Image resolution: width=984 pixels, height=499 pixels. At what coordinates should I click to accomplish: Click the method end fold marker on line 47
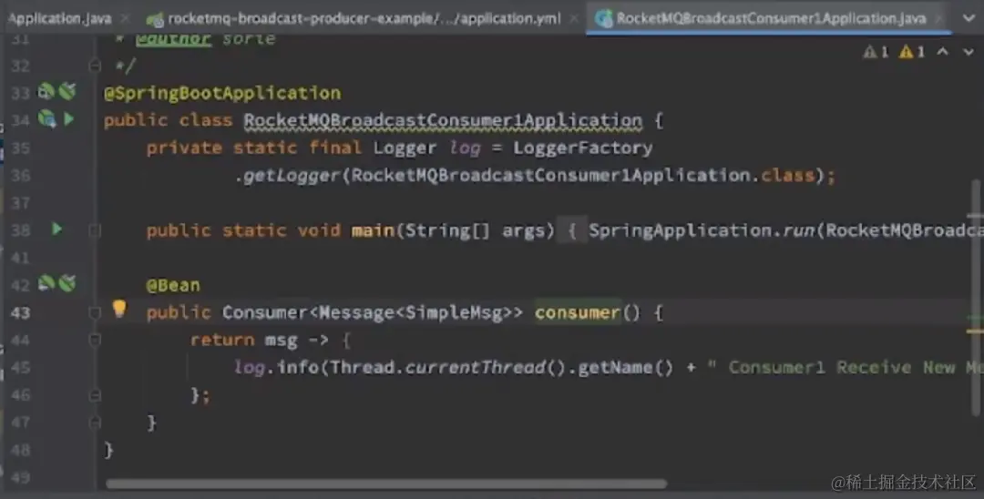click(95, 423)
